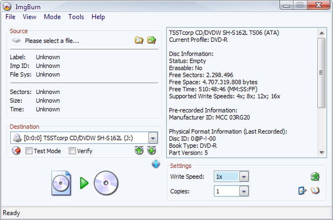Open the Mode menu
Image resolution: width=333 pixels, height=220 pixels.
[52, 17]
